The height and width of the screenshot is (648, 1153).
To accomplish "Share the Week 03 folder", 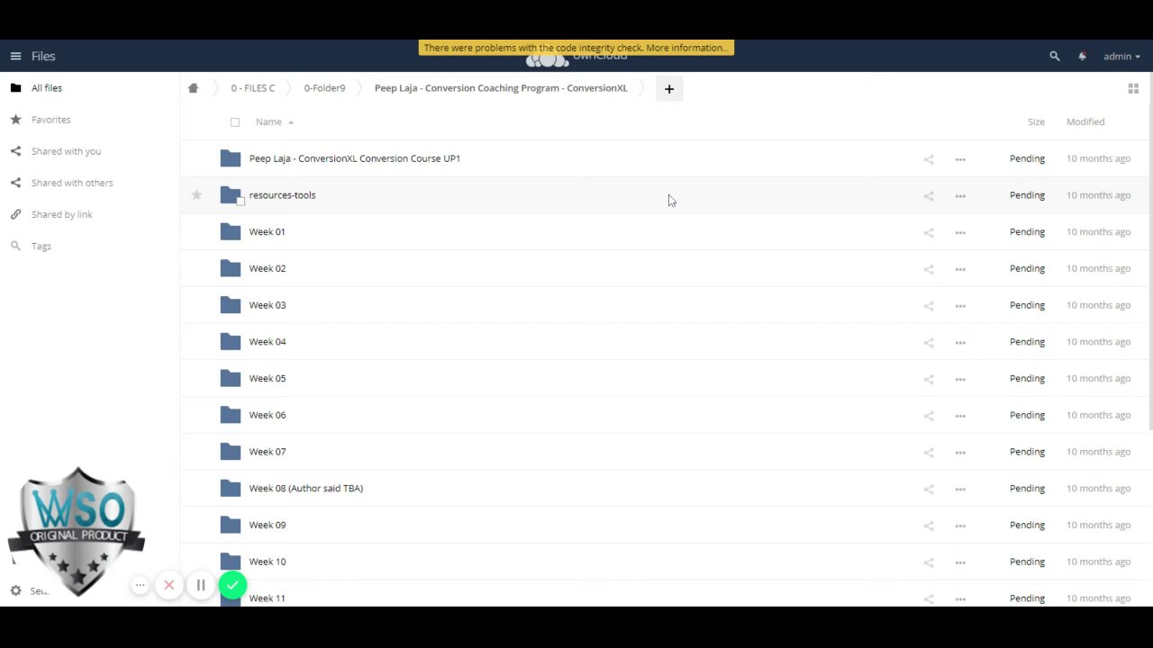I will (929, 305).
